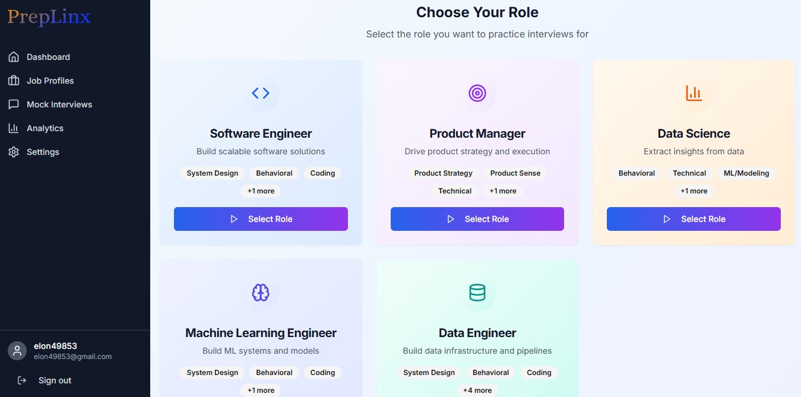Click the user avatar icon beside elon49853

[x=17, y=351]
